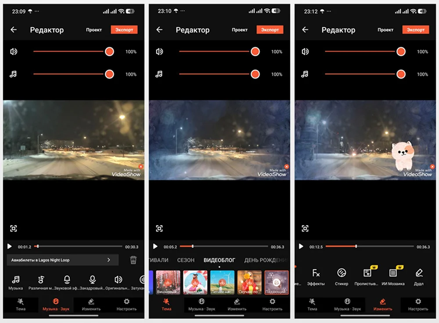The height and width of the screenshot is (323, 439).
Task: Delete the music track with trash icon
Action: [x=133, y=260]
